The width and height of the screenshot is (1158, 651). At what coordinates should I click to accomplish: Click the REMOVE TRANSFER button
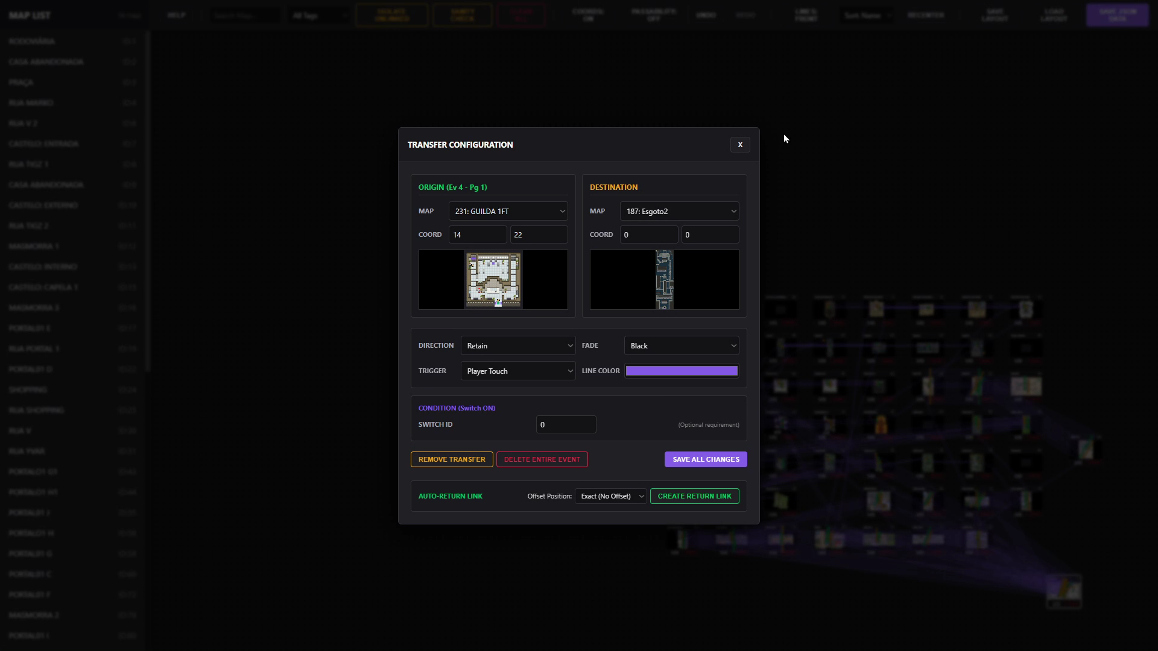[452, 459]
